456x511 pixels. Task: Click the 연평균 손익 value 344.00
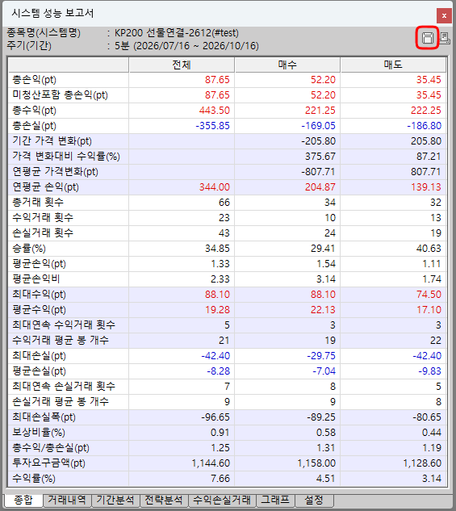(215, 187)
